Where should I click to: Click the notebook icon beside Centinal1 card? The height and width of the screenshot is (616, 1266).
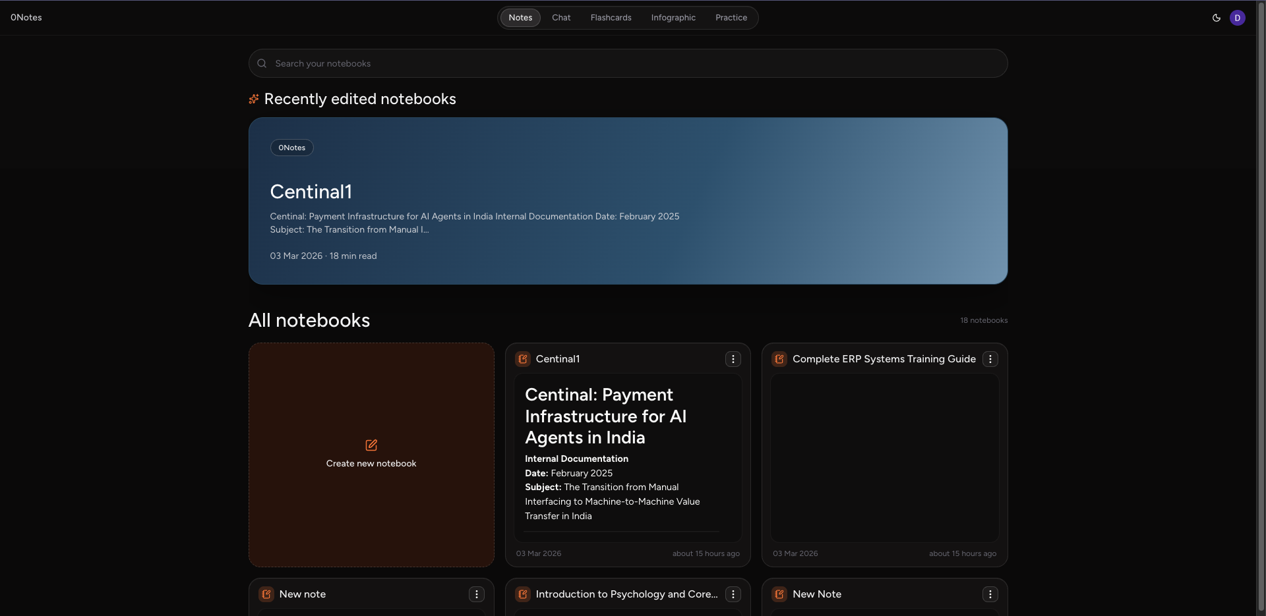tap(522, 359)
